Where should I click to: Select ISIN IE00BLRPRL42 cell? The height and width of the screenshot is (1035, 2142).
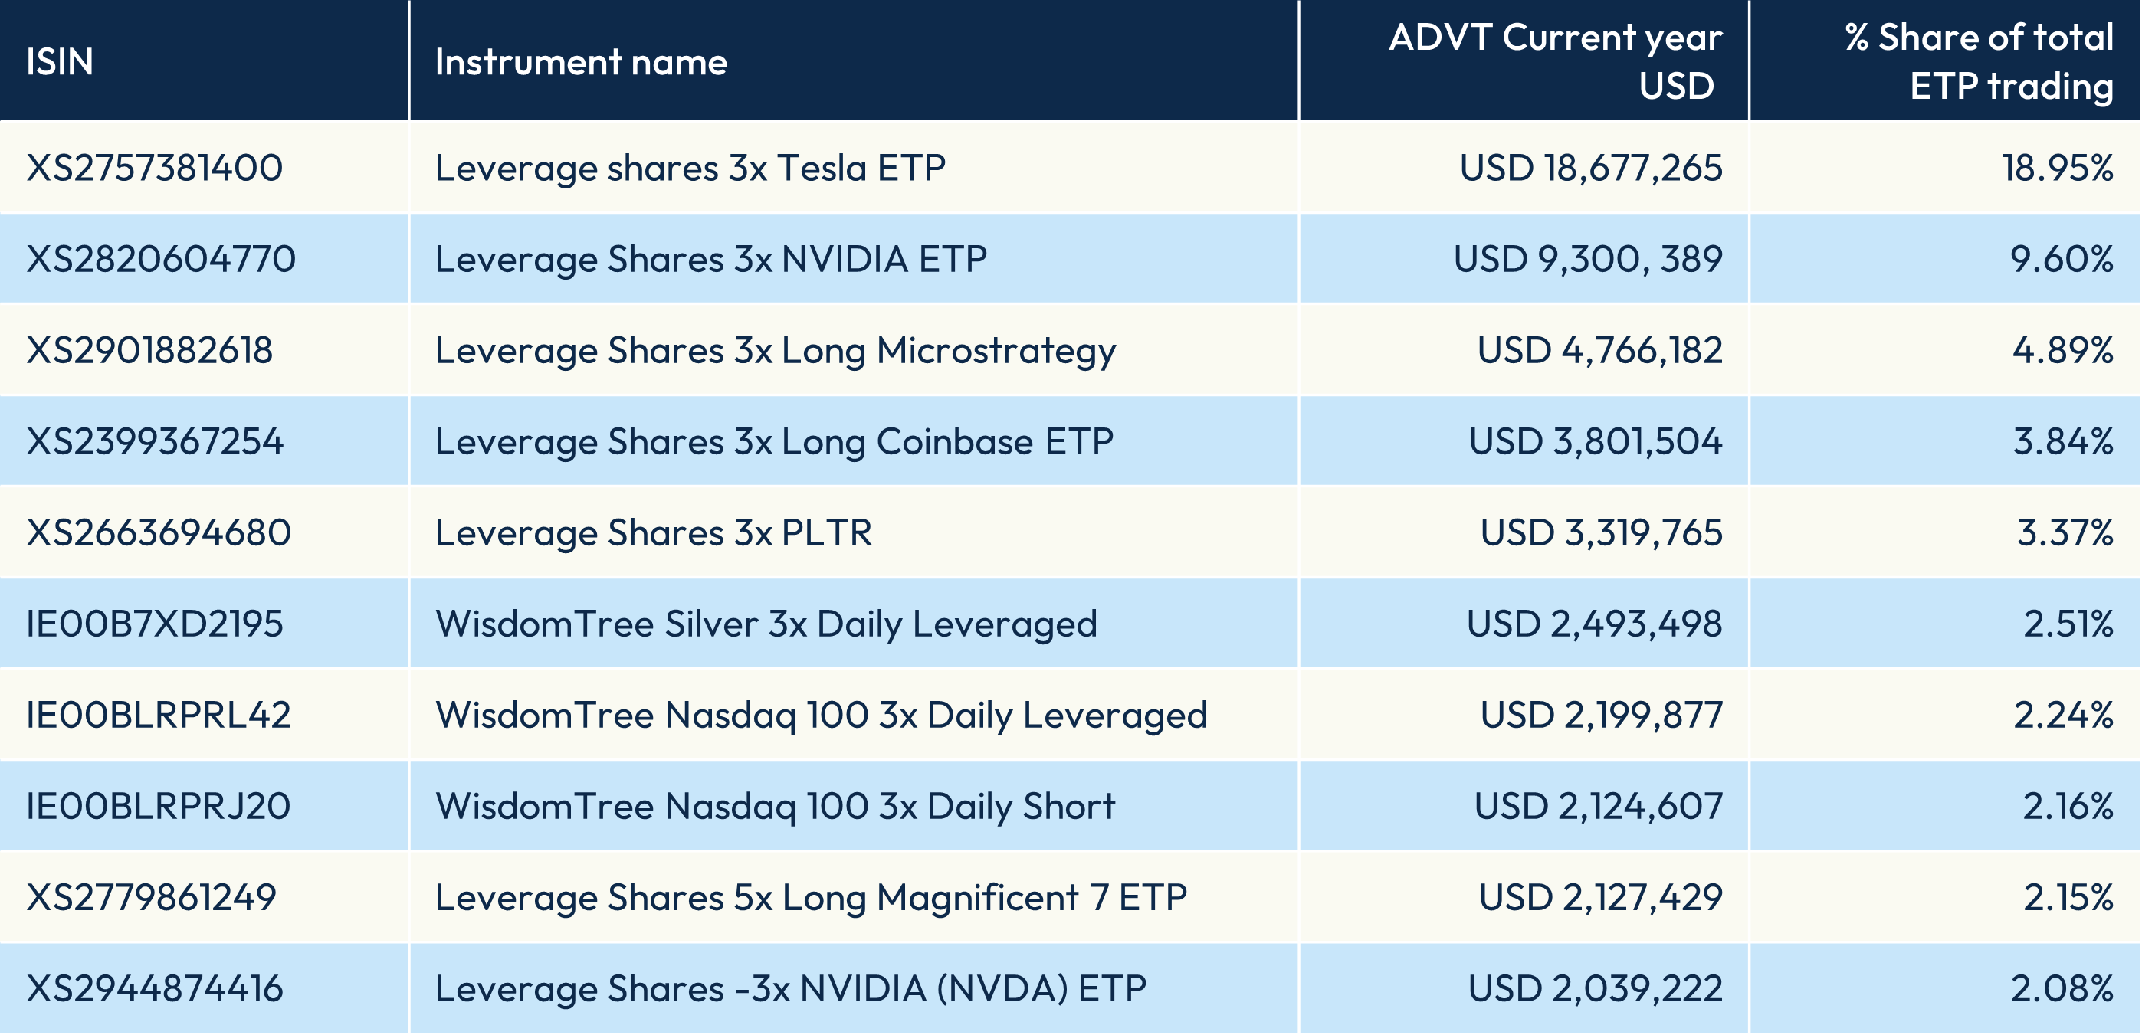point(159,716)
